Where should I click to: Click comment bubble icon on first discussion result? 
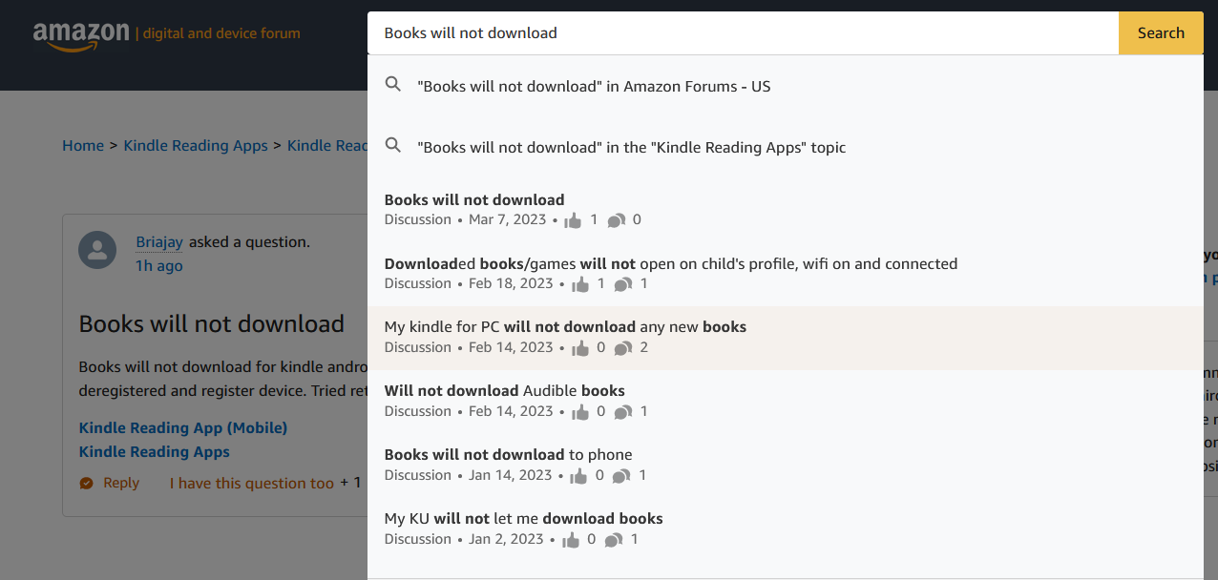coord(618,218)
